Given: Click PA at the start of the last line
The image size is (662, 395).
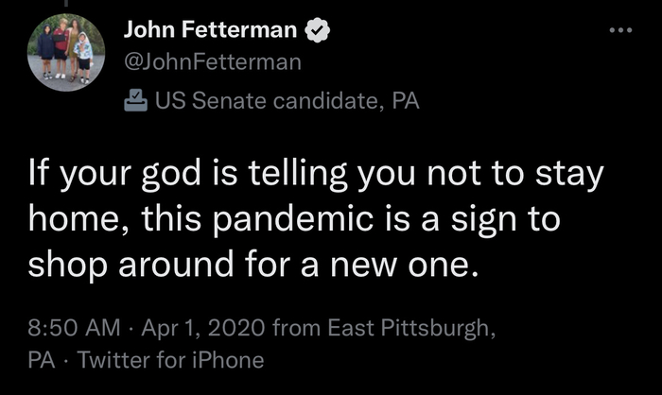Looking at the screenshot, I should coord(42,360).
